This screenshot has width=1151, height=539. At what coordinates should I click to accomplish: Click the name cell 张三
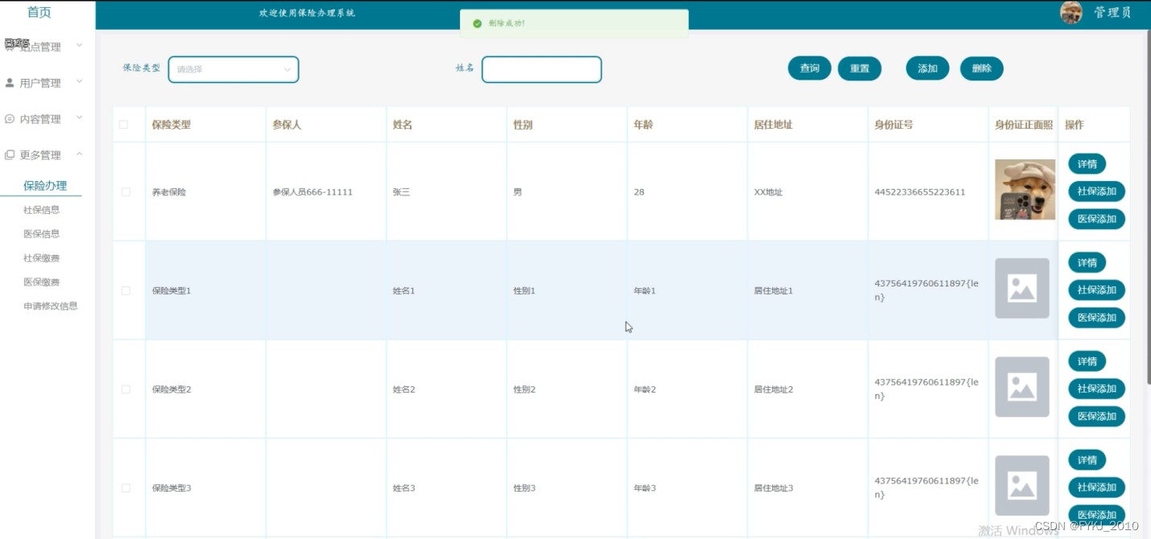click(401, 192)
